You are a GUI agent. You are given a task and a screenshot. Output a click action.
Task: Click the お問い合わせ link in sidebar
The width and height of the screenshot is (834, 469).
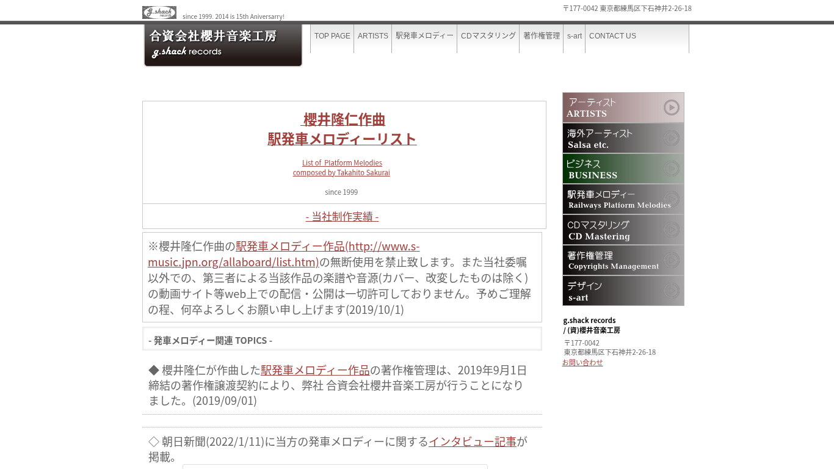[x=582, y=362]
